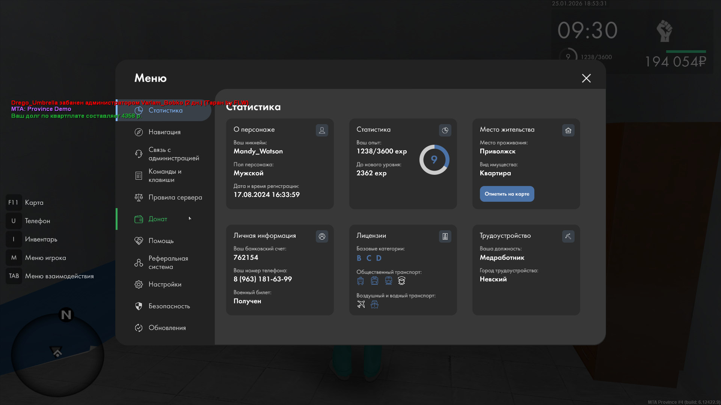This screenshot has width=721, height=405.
Task: Click the document icon in Лицензии card
Action: click(x=445, y=236)
